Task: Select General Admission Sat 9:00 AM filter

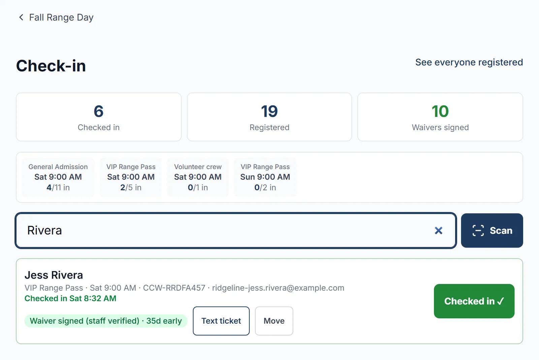Action: (x=58, y=177)
